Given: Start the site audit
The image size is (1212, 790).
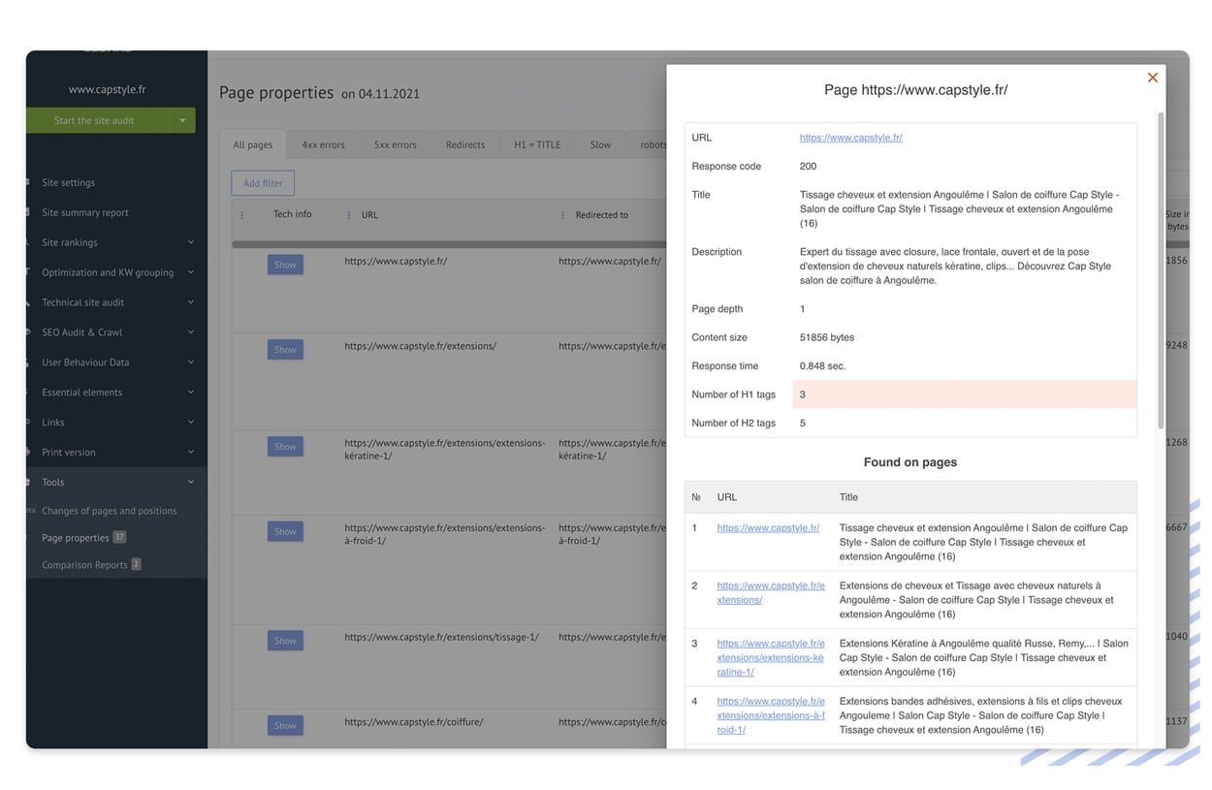Looking at the screenshot, I should pos(98,120).
